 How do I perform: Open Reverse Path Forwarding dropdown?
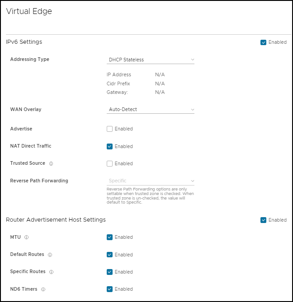click(151, 181)
